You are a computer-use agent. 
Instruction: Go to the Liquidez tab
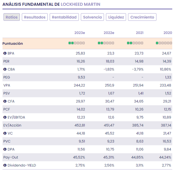pyautogui.click(x=116, y=17)
